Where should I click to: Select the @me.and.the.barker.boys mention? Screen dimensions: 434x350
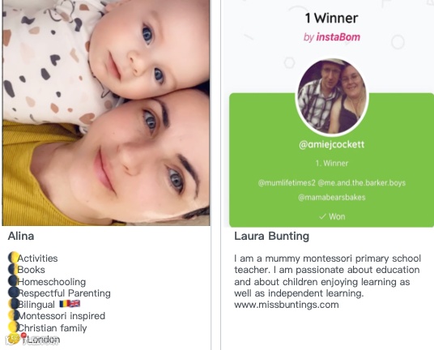click(362, 183)
